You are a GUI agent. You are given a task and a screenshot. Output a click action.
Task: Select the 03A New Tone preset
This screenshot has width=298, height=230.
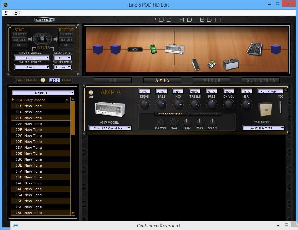[41, 147]
